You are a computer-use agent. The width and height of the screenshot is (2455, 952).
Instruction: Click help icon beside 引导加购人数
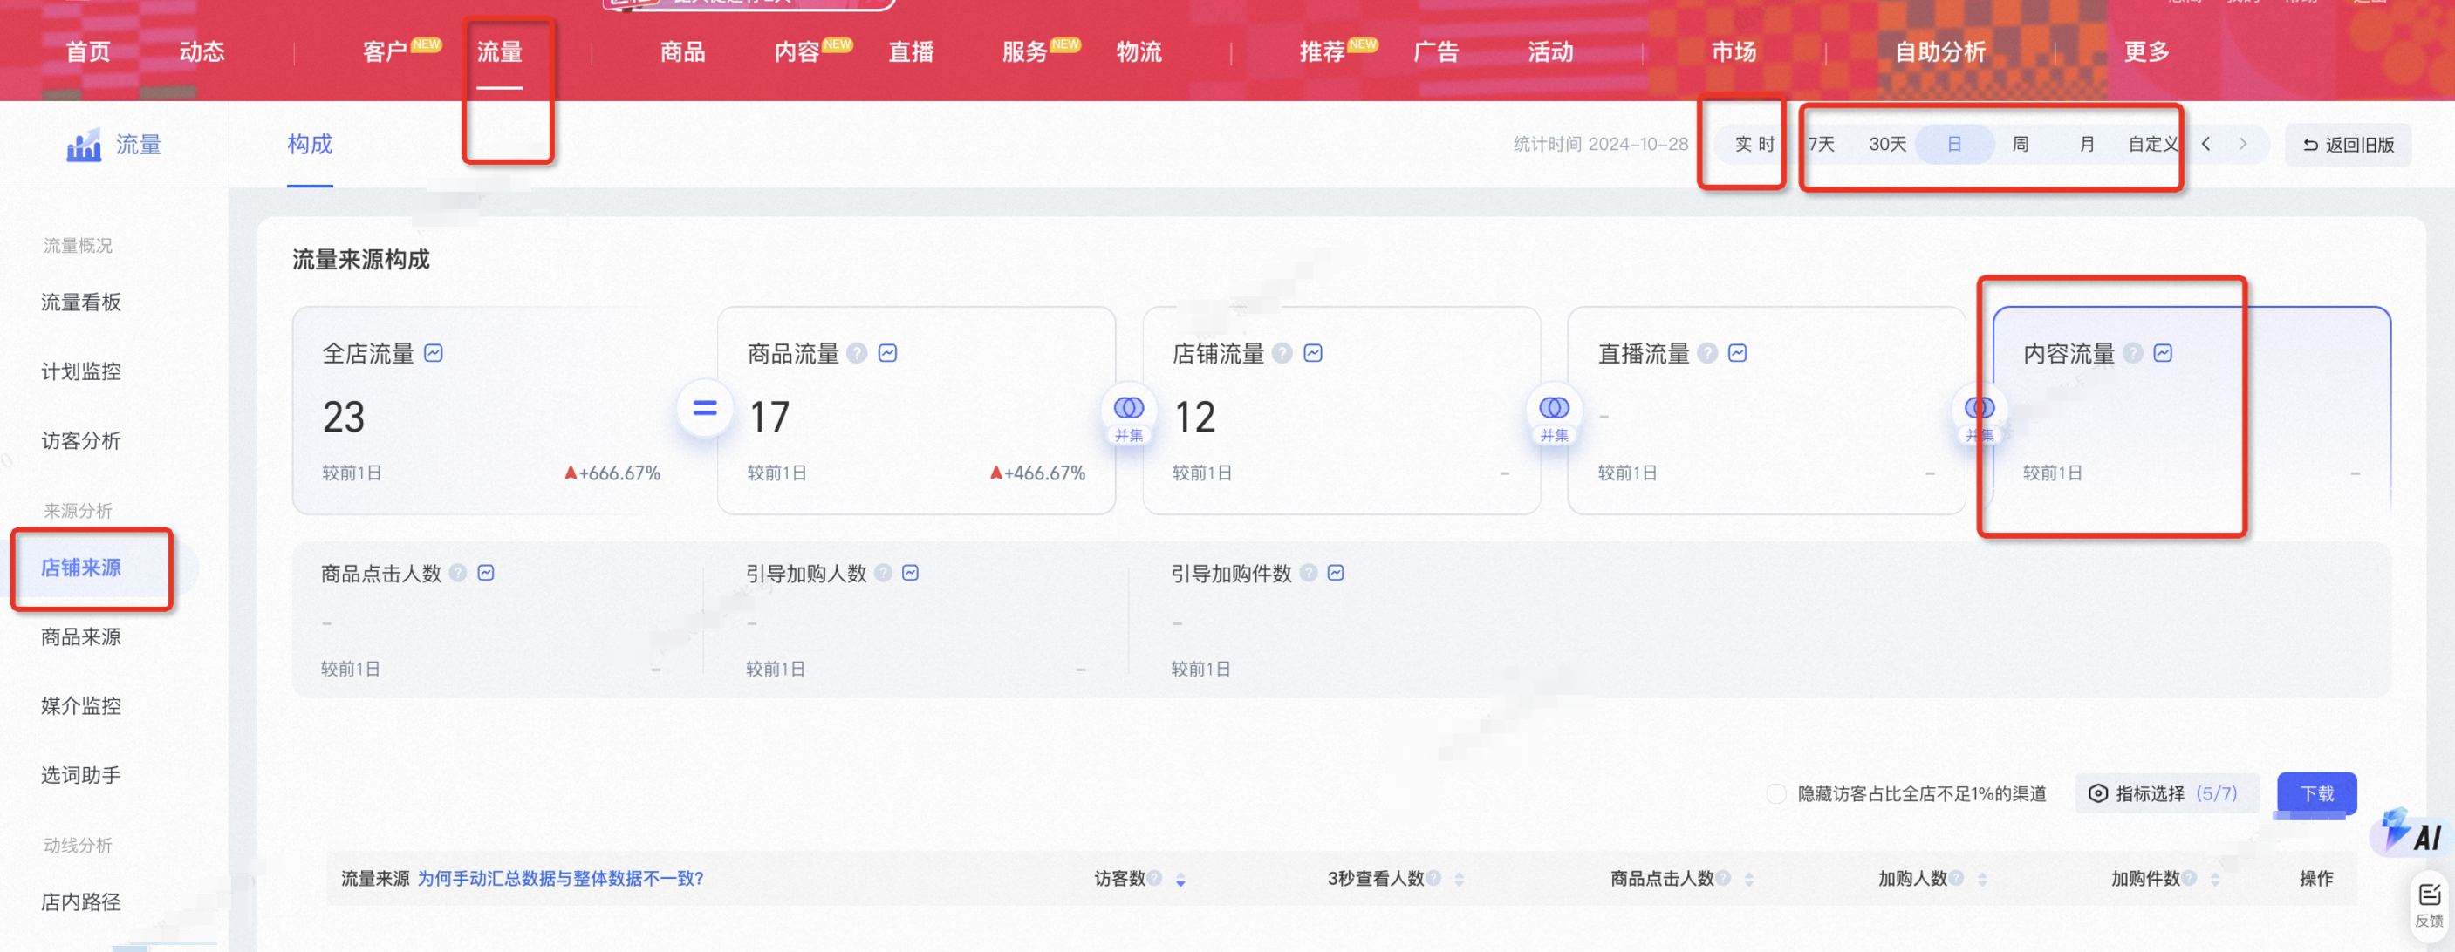click(x=884, y=572)
